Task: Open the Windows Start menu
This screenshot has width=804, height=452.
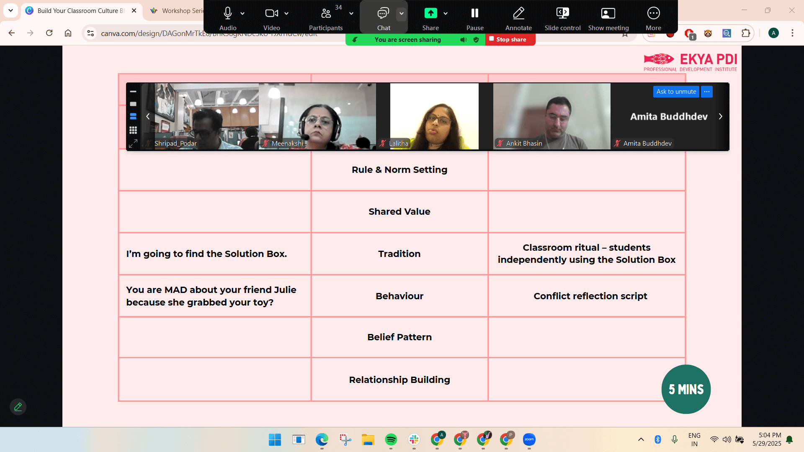Action: click(275, 439)
